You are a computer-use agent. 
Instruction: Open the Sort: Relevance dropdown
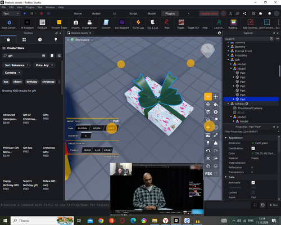point(17,65)
